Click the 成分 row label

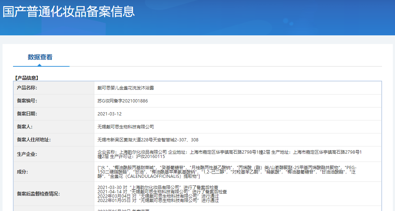22,172
